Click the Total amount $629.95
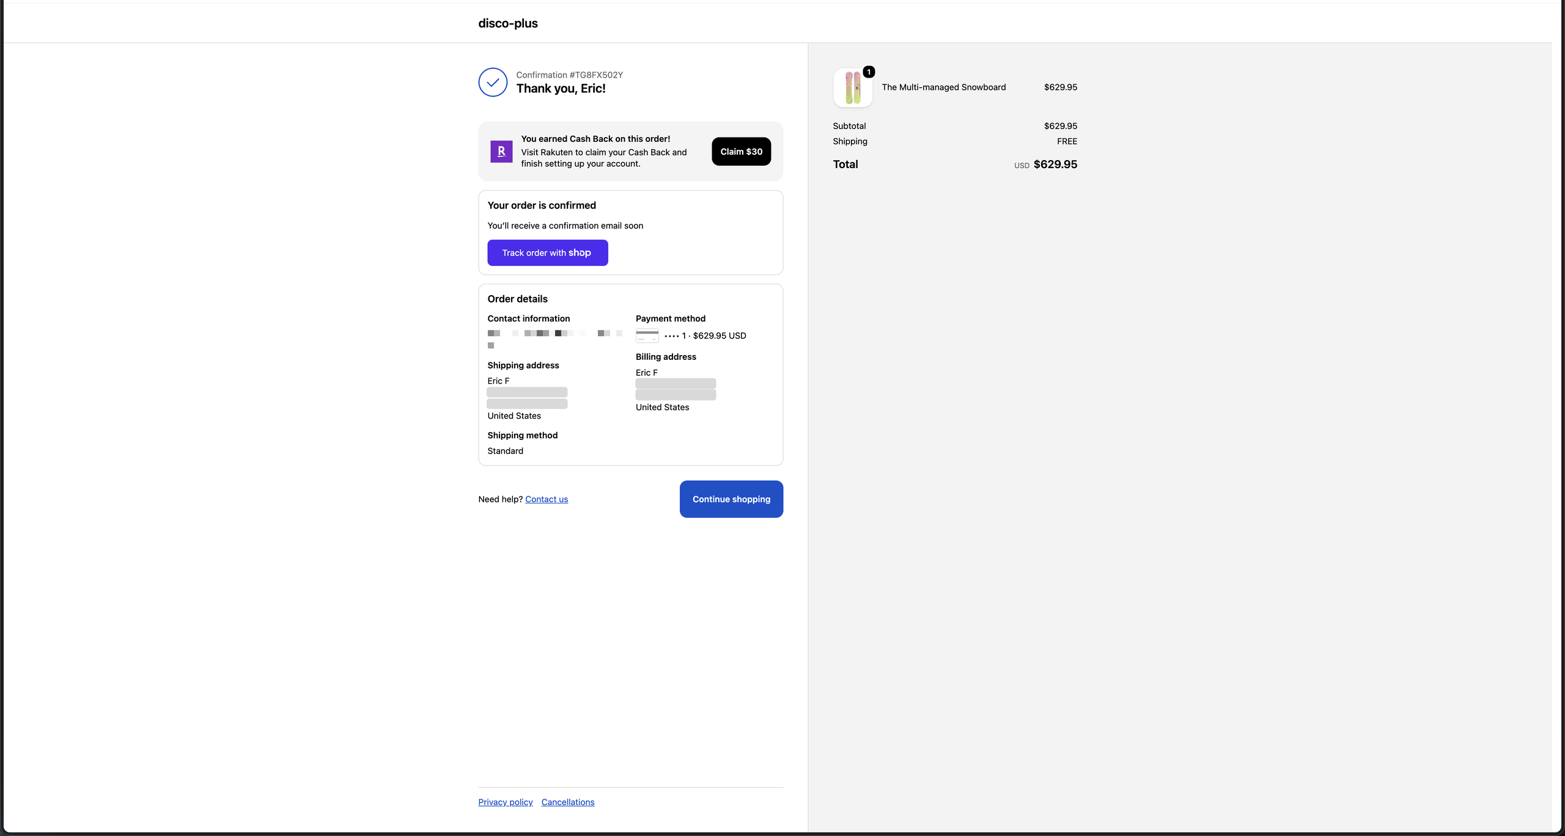Viewport: 1565px width, 836px height. [x=1055, y=164]
